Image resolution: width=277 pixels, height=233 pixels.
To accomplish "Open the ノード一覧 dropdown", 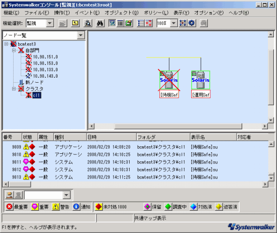I will pyautogui.click(x=81, y=35).
